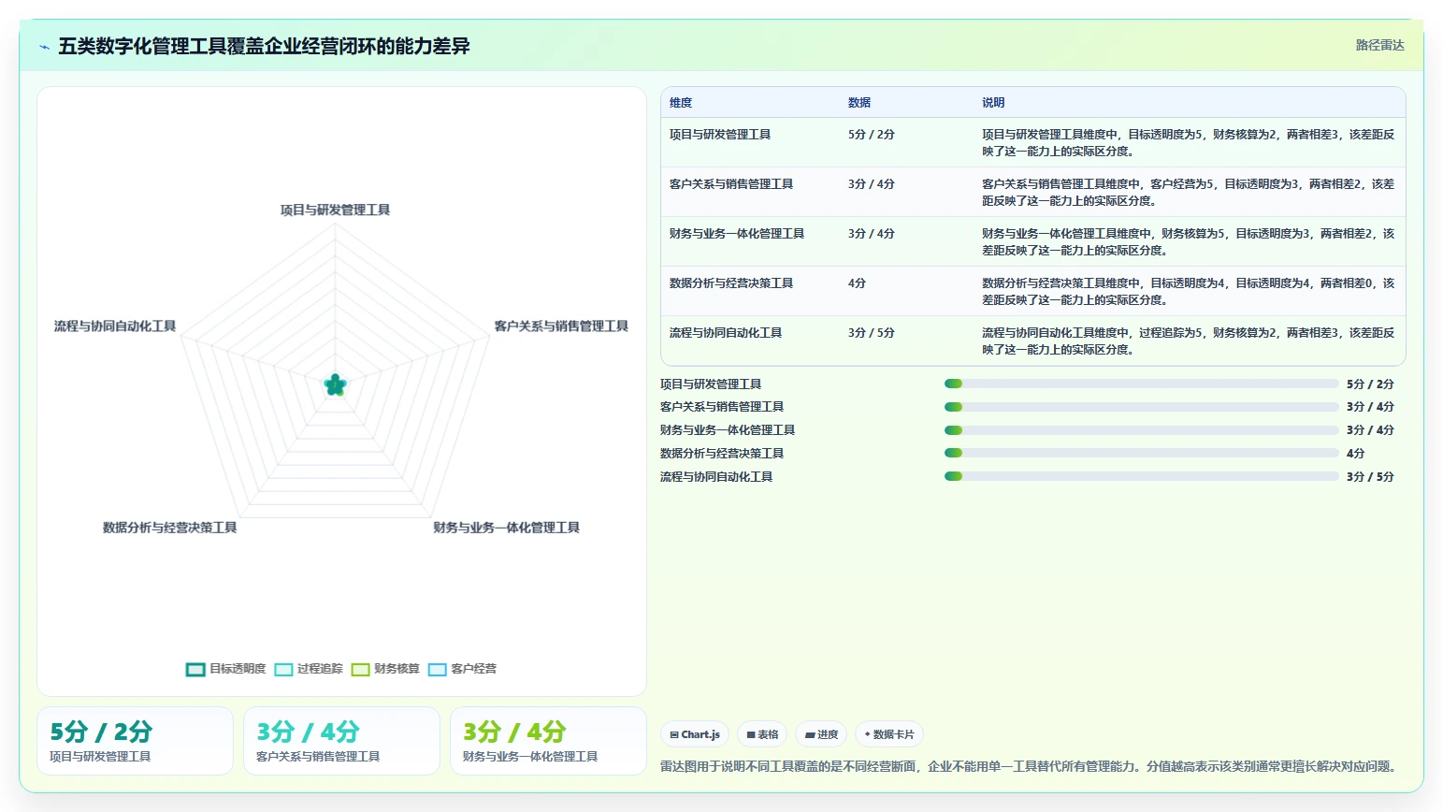The height and width of the screenshot is (812, 1443).
Task: Select the 数据卡片 tag
Action: pyautogui.click(x=889, y=734)
